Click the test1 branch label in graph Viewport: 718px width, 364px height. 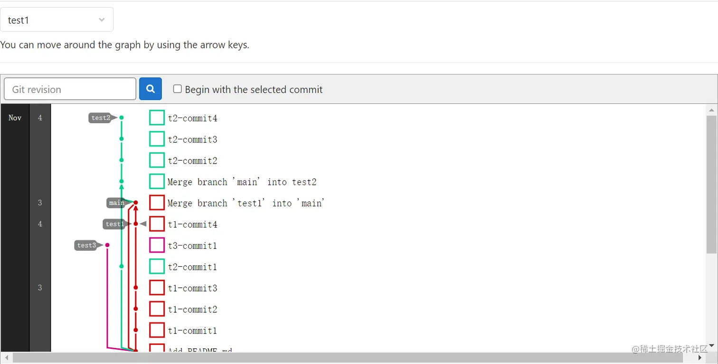click(114, 224)
